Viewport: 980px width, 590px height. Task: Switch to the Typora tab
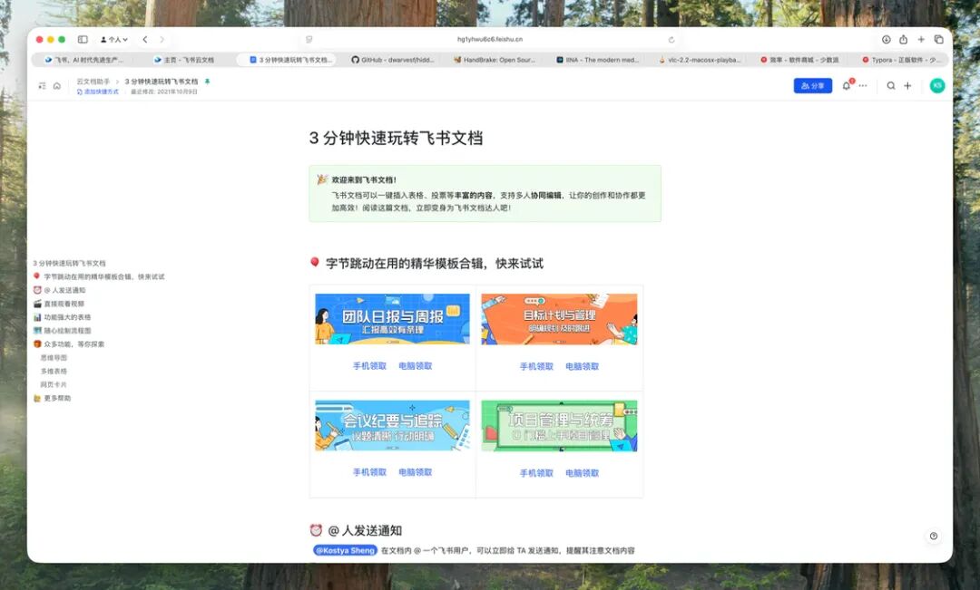tap(900, 60)
